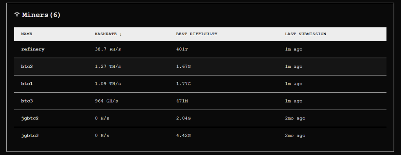
Task: Open the refinery miner row
Action: (x=200, y=49)
